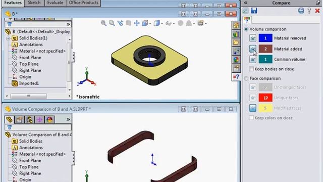
Task: Click the Apply Scene icon
Action: pyautogui.click(x=189, y=23)
